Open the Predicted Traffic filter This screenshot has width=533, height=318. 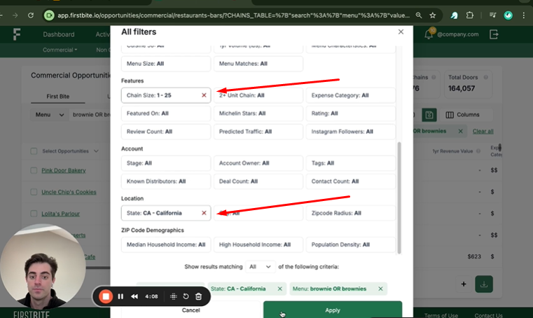coord(258,132)
